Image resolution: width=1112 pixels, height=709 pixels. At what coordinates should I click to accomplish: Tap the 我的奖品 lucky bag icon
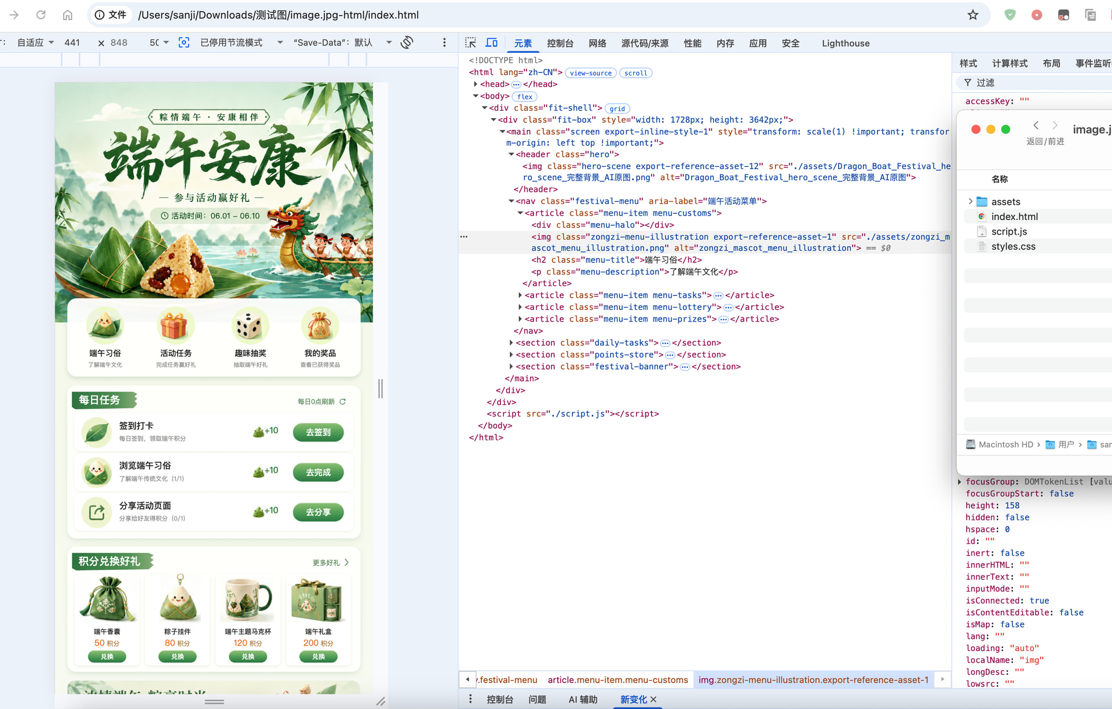[x=320, y=326]
